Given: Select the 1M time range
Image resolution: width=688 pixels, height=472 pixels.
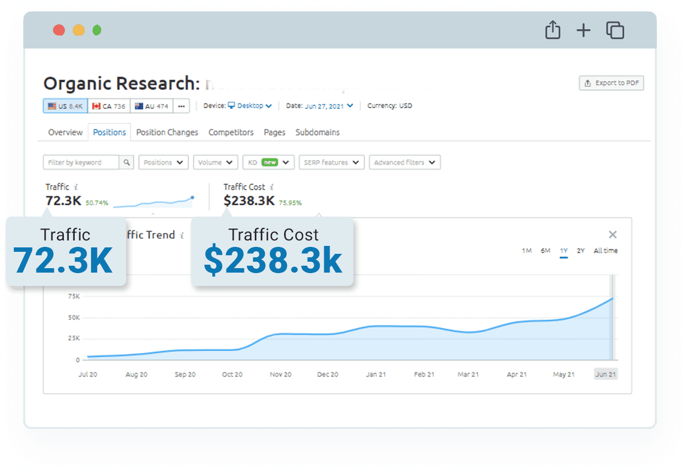Looking at the screenshot, I should point(527,251).
